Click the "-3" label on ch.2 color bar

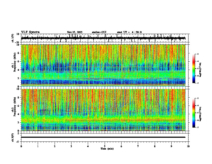point(197,98)
